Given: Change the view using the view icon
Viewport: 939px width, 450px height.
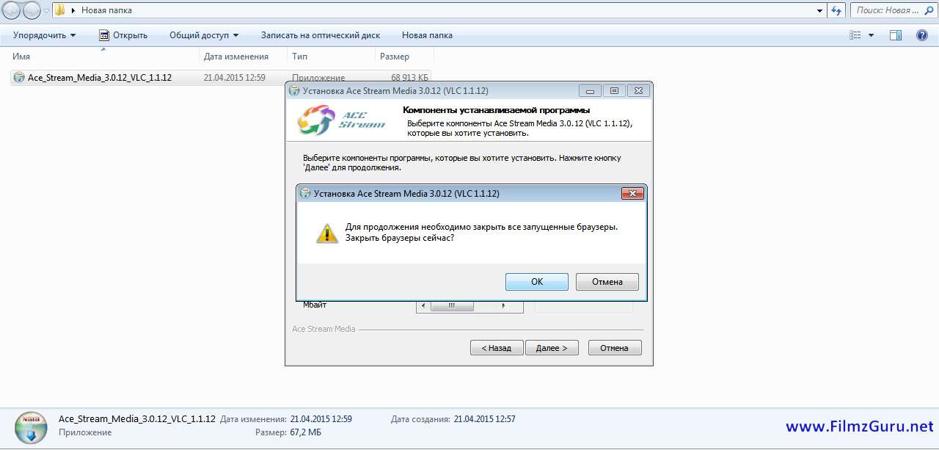Looking at the screenshot, I should click(855, 35).
